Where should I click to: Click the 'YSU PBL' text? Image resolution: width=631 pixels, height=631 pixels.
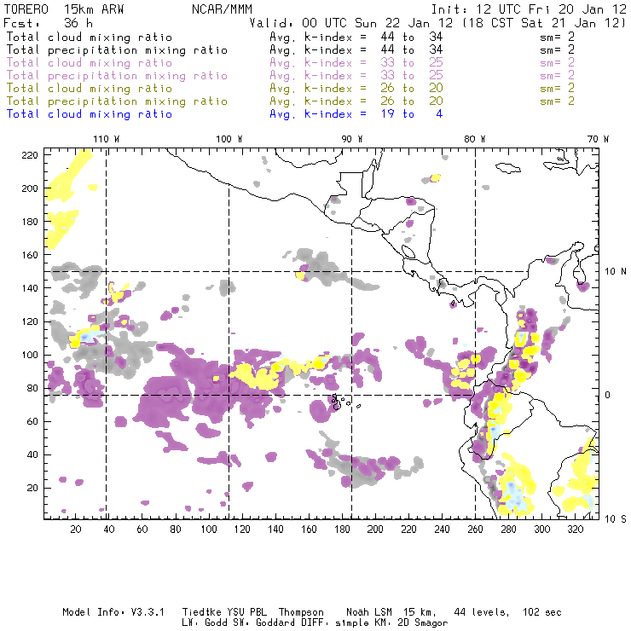pos(247,612)
